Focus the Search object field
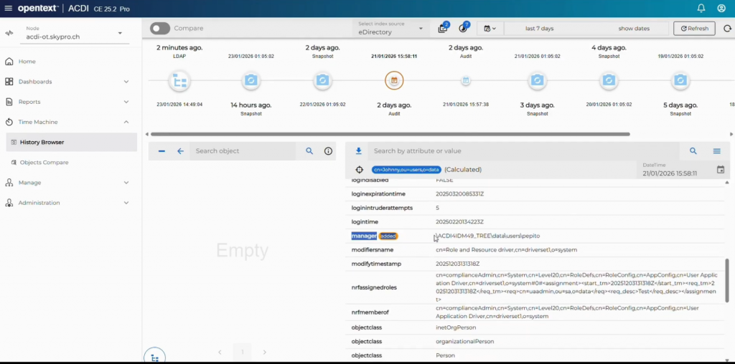Image resolution: width=735 pixels, height=364 pixels. [x=243, y=150]
